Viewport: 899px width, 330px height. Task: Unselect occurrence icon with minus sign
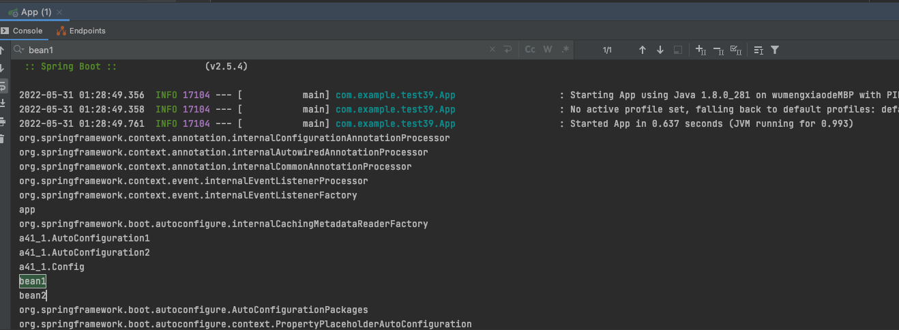click(718, 50)
